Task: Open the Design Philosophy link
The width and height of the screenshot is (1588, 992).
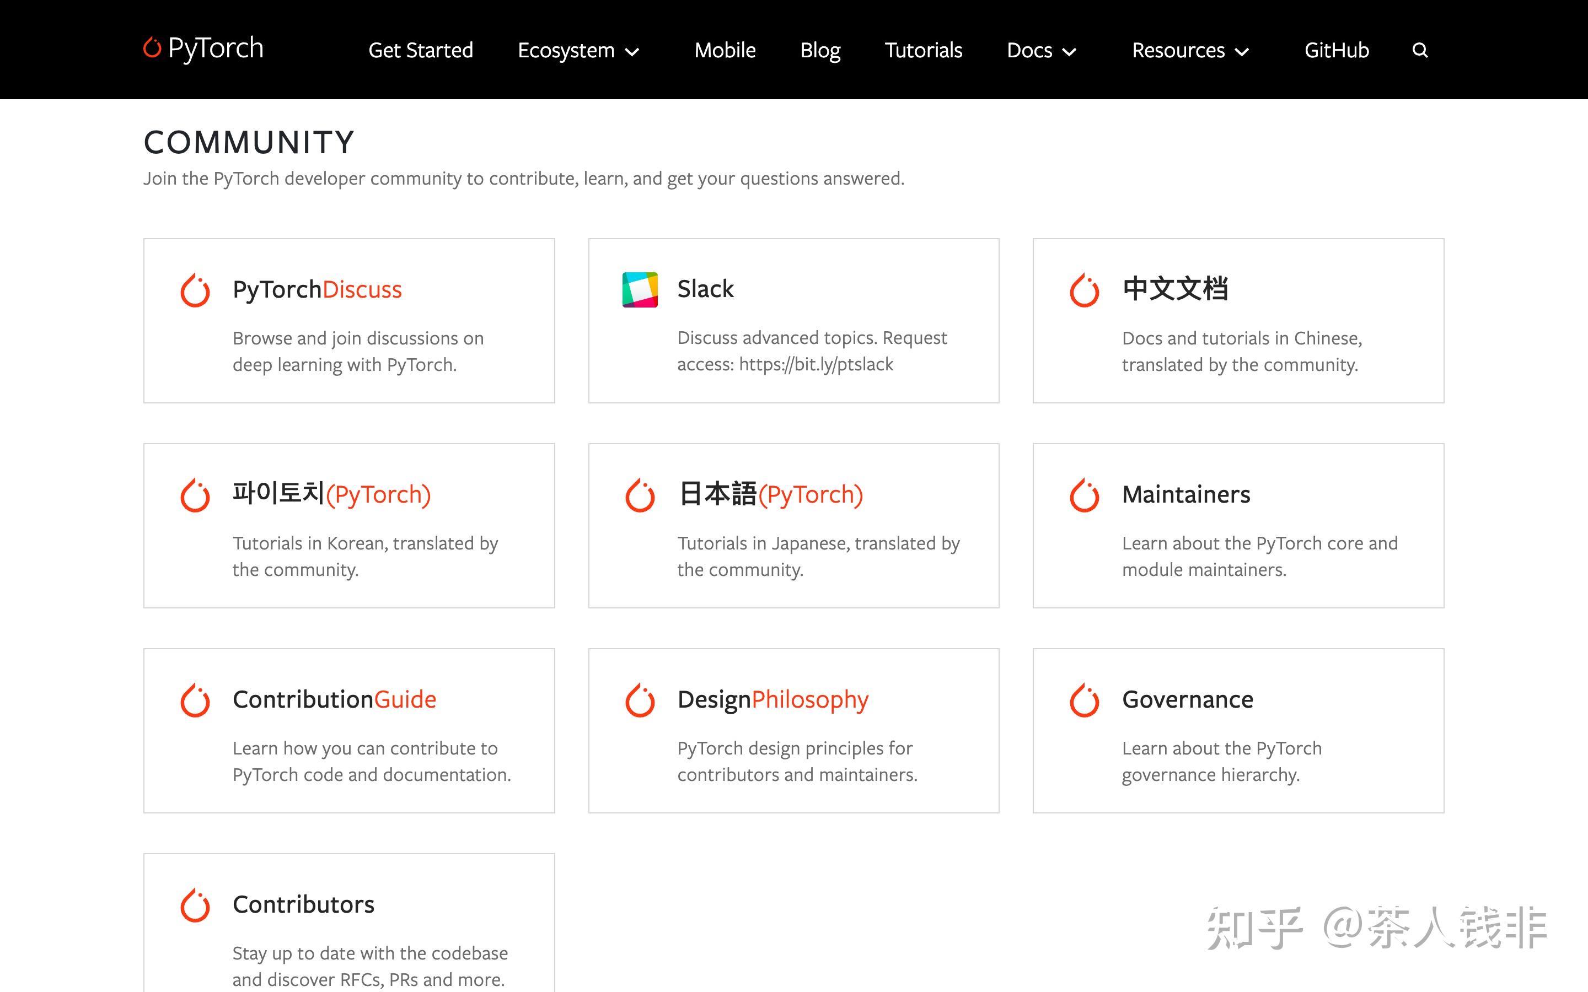Action: (772, 699)
